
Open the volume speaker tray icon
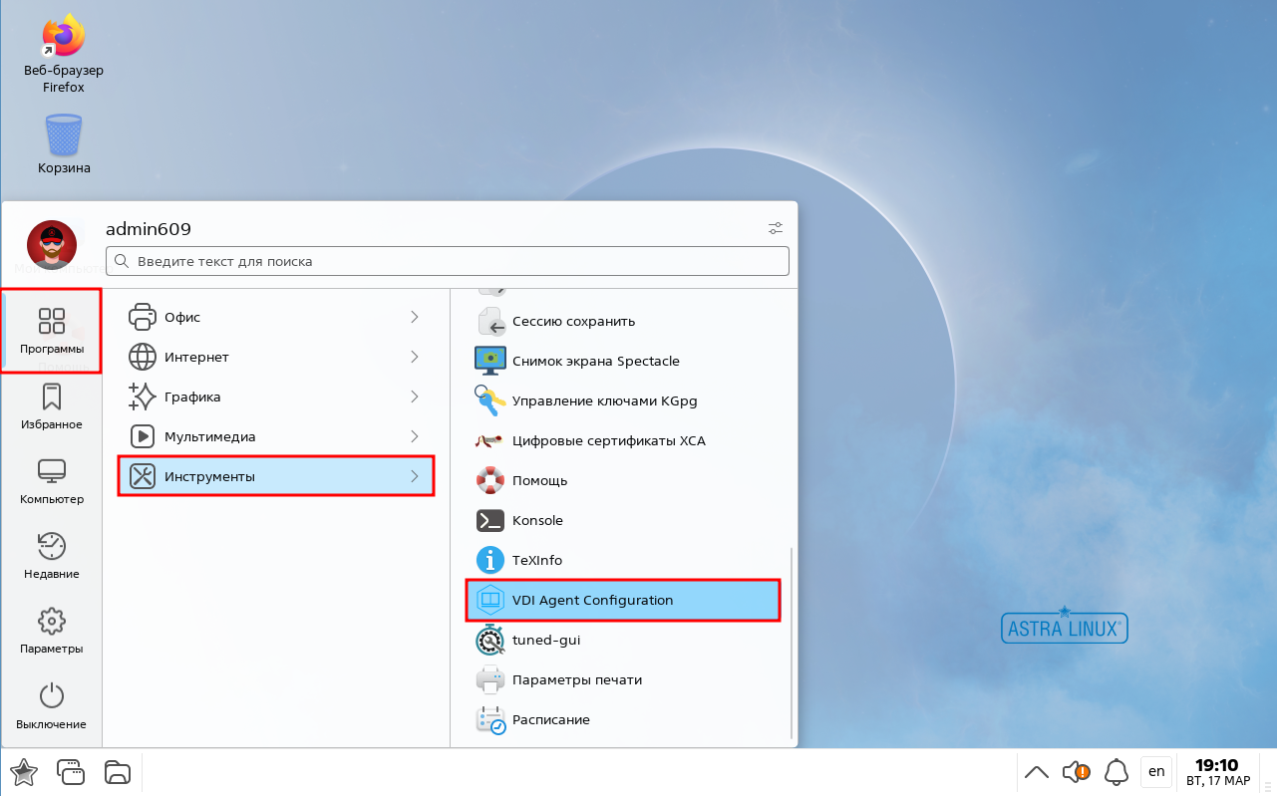[1076, 771]
